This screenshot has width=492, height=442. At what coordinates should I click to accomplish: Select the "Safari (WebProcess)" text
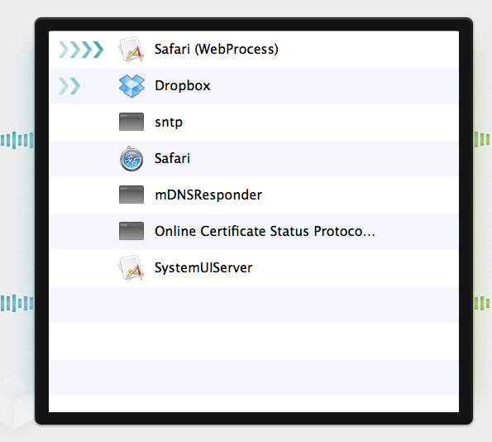pyautogui.click(x=217, y=50)
